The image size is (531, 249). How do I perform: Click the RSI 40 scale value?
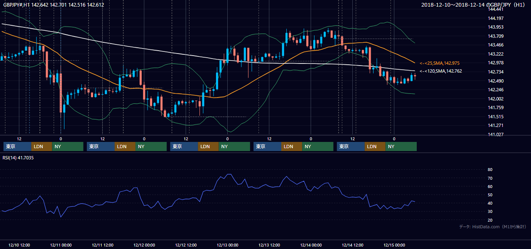click(x=490, y=203)
